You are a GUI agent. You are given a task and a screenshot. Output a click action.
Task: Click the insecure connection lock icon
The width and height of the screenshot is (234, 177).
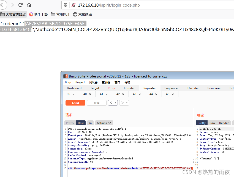point(74,5)
